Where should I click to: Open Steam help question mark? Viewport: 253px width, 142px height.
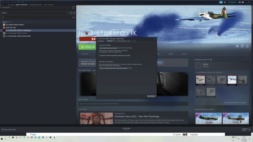(x=228, y=2)
